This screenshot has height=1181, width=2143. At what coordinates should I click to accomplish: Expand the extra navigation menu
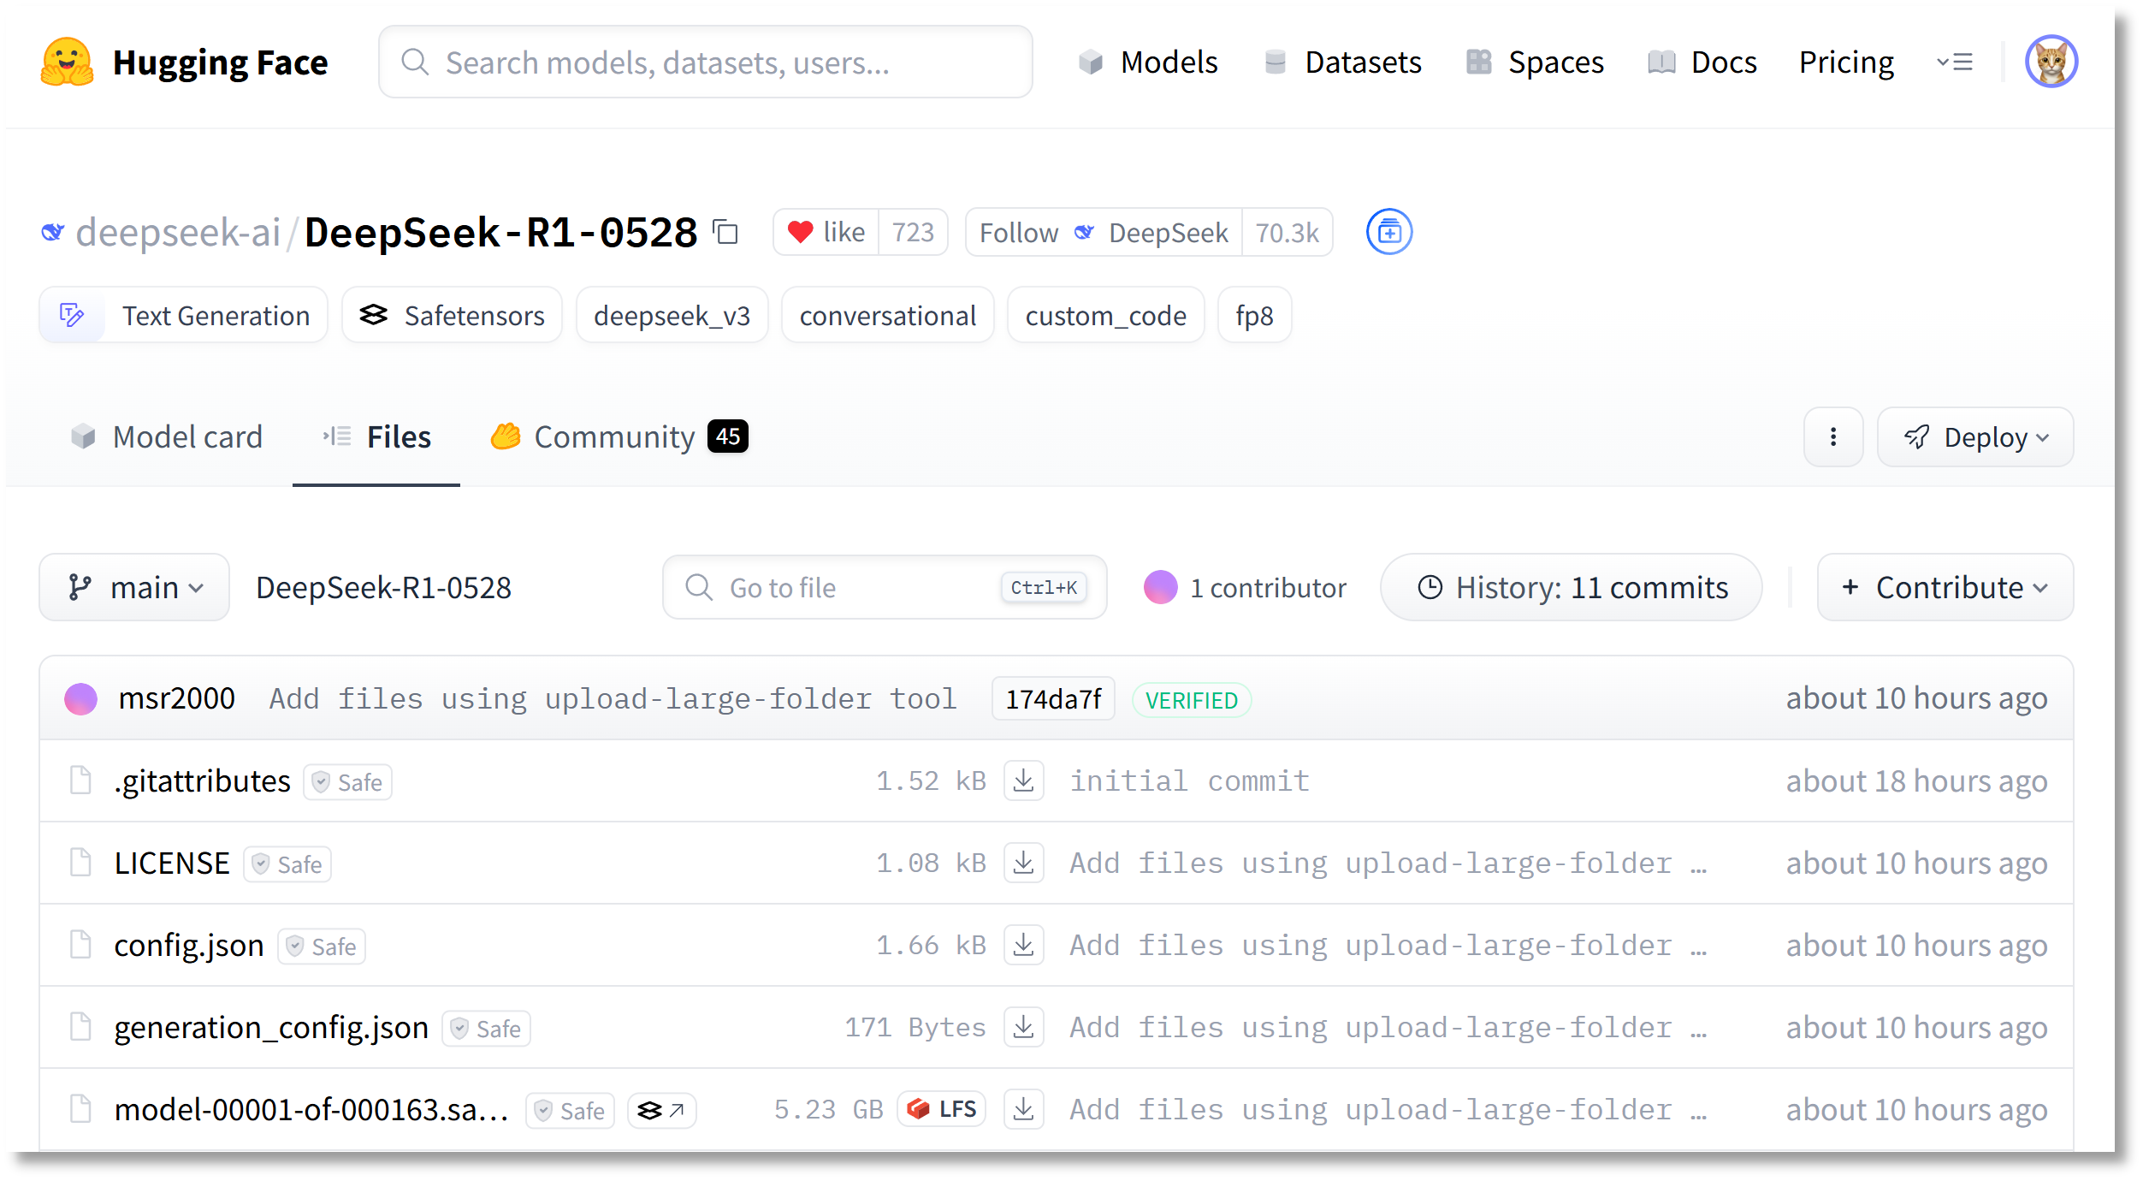1955,62
